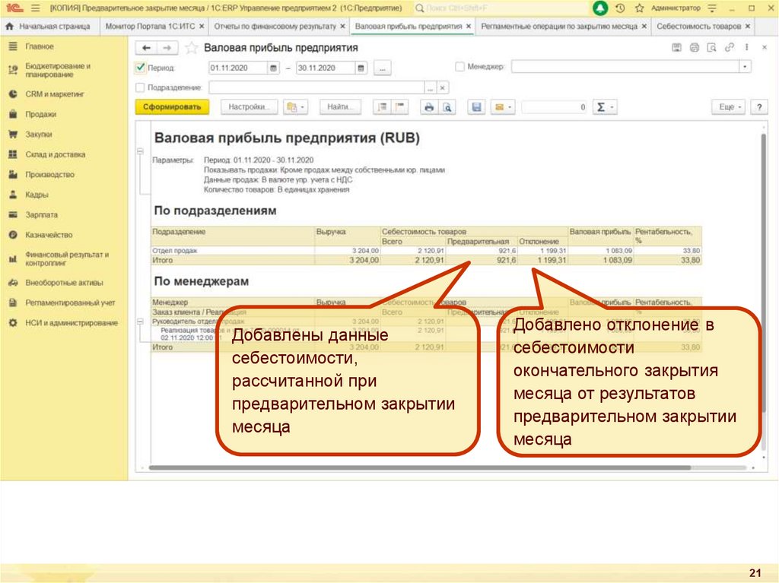Screen dimensions: 779x583
Task: Expand the Менеджер dropdown list
Action: 745,68
